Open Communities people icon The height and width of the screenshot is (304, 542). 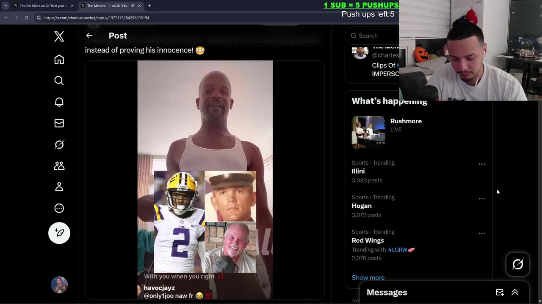pos(59,166)
